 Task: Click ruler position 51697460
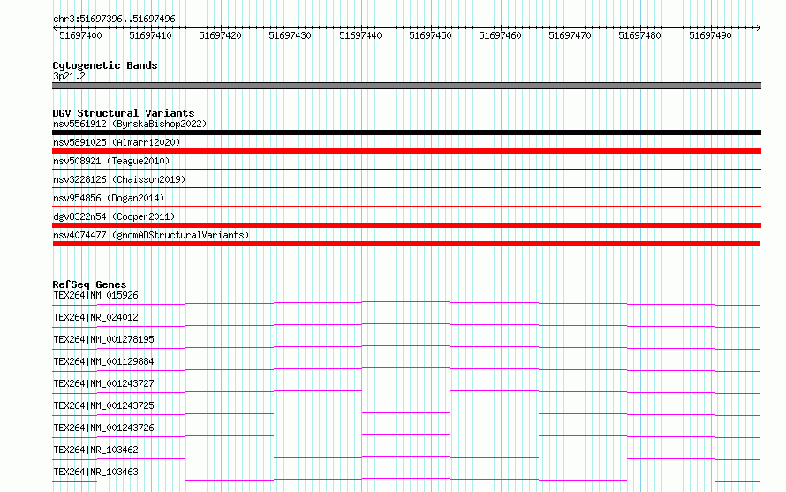(500, 35)
